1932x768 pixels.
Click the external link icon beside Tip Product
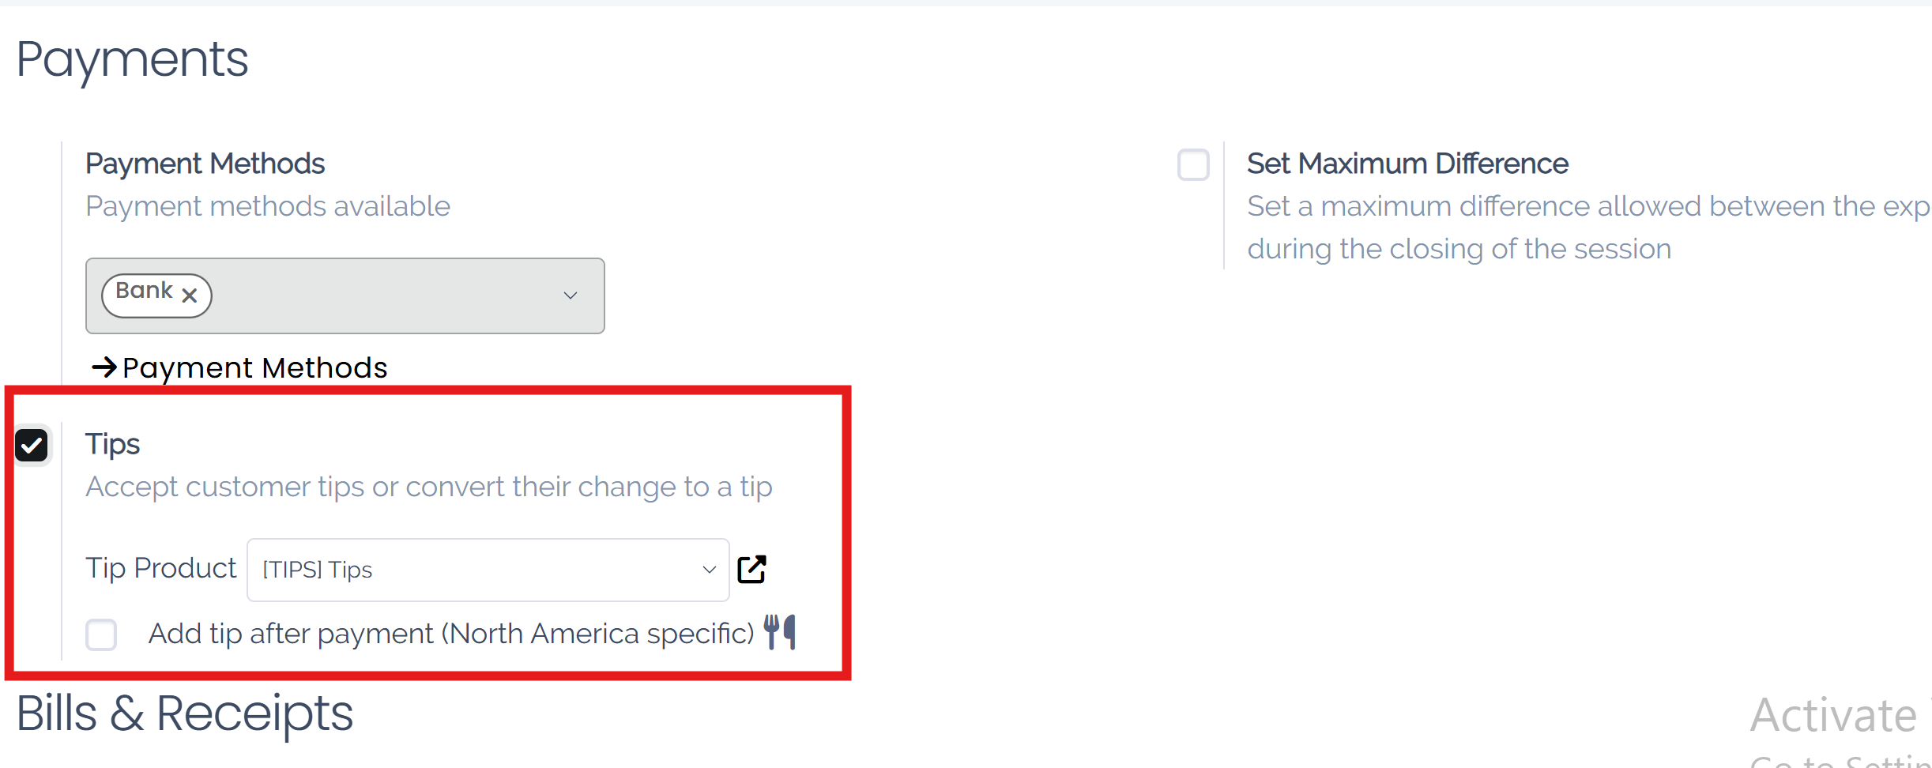751,568
